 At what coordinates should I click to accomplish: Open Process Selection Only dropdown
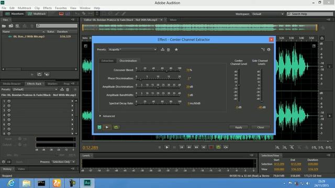point(63,162)
